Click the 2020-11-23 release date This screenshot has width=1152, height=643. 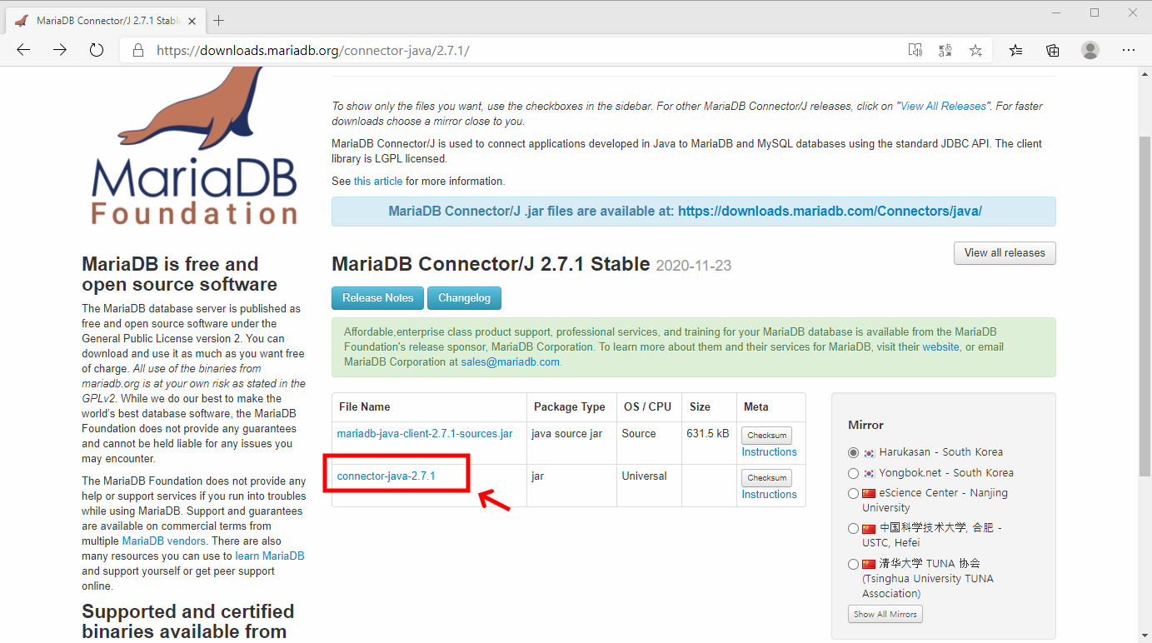[x=694, y=266]
